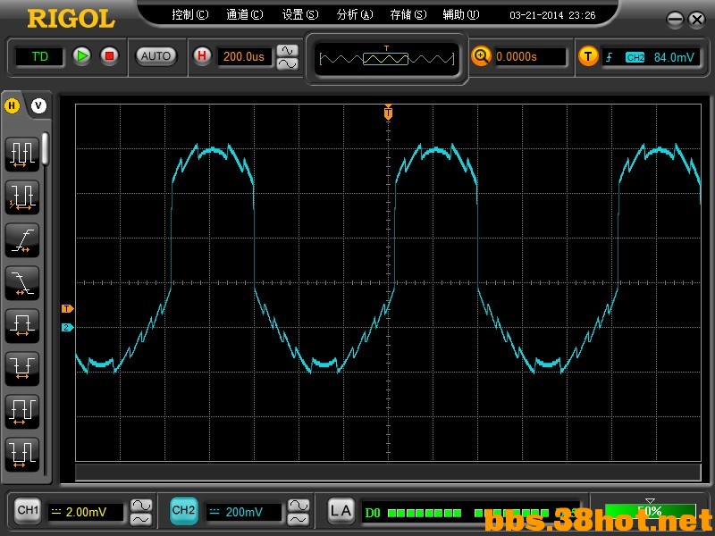This screenshot has height=536, width=715.
Task: Toggle the LA logic analyzer button
Action: point(341,511)
